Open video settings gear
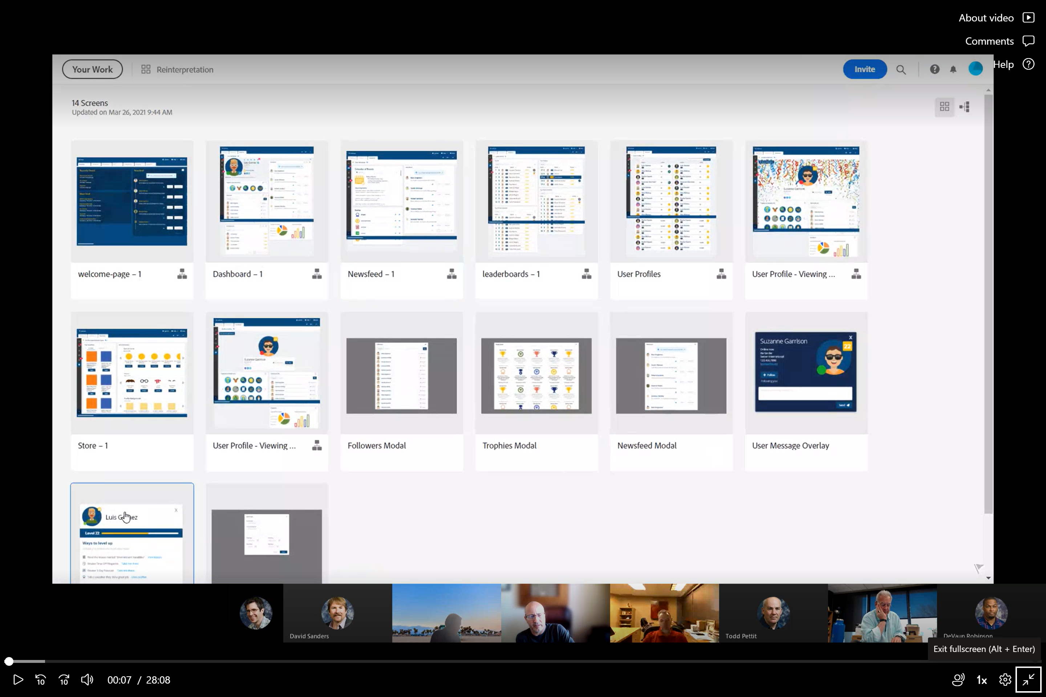This screenshot has height=697, width=1046. [1005, 680]
